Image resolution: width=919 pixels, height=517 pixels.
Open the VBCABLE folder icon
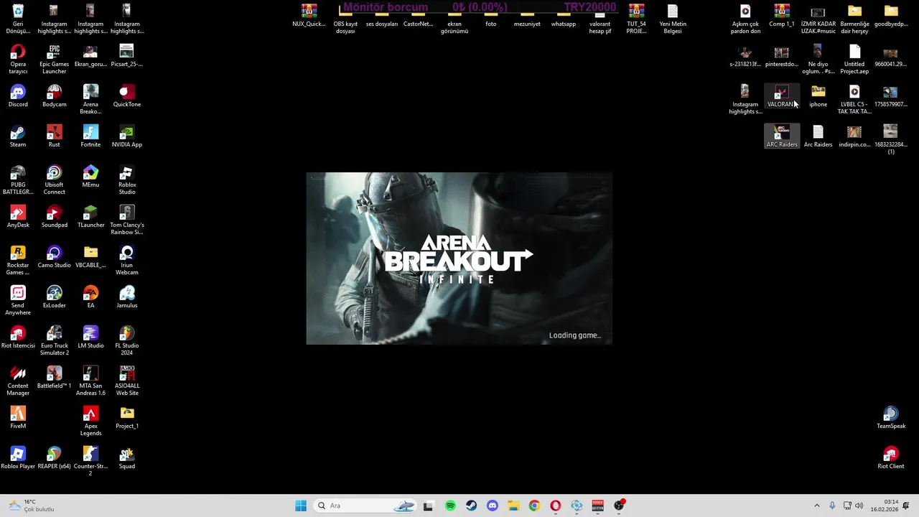click(90, 256)
